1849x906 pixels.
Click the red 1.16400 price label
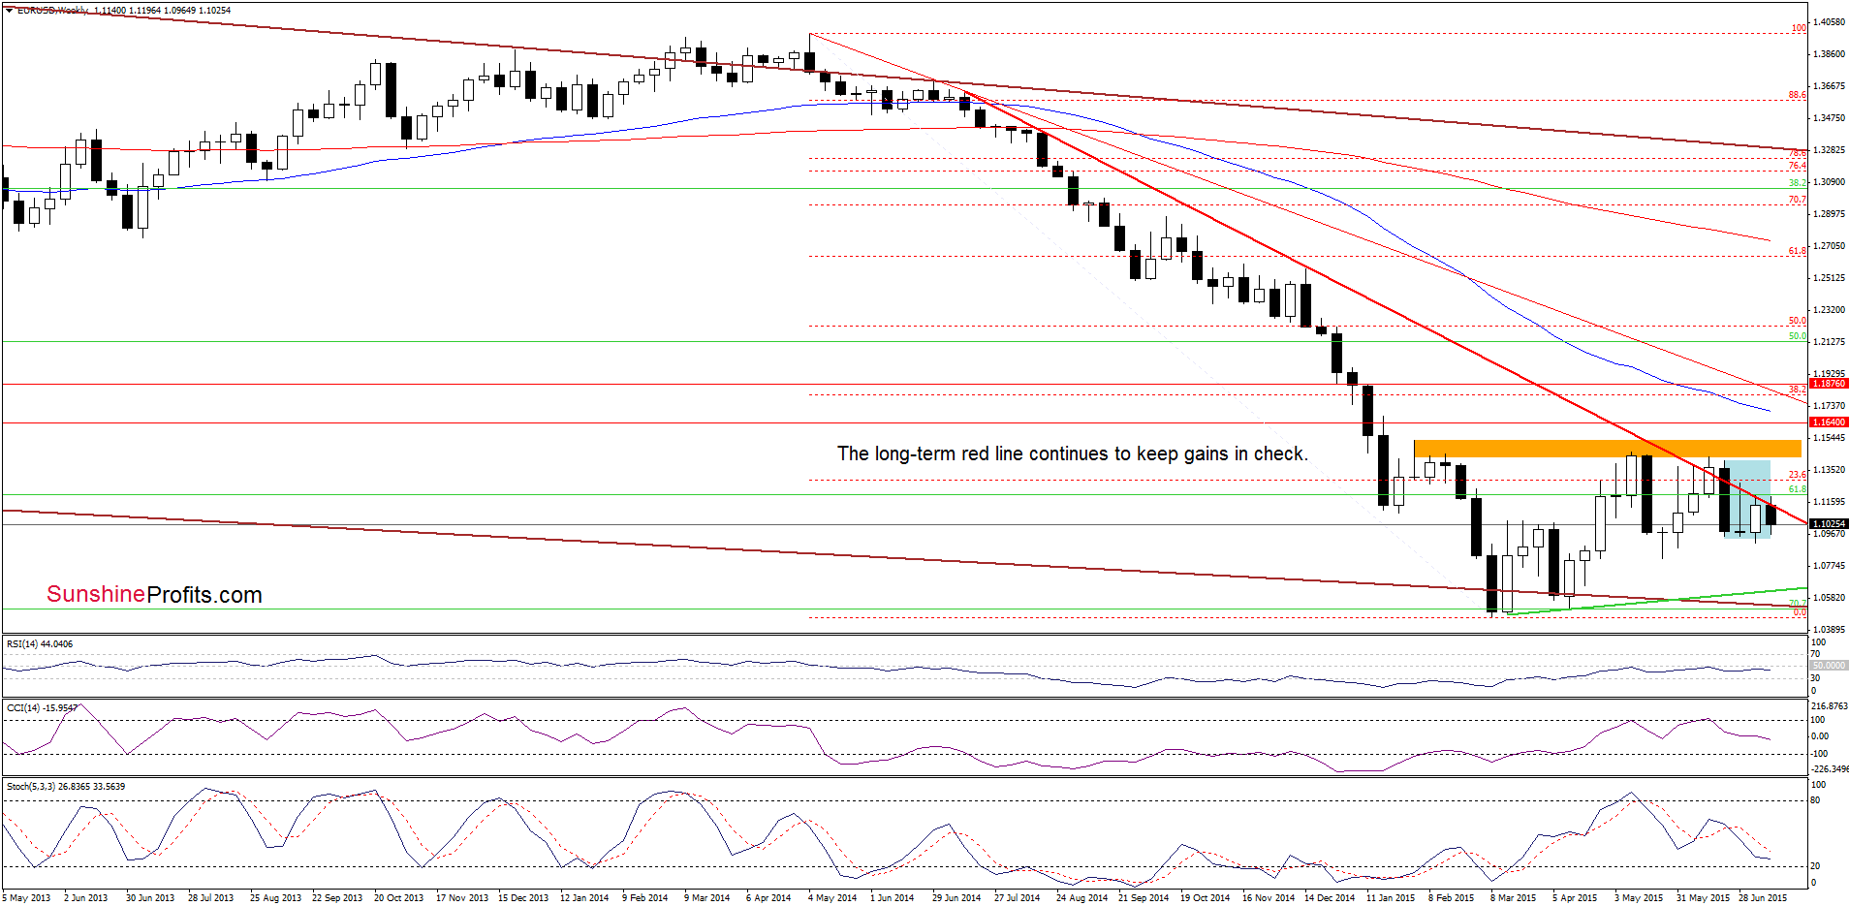(1829, 422)
